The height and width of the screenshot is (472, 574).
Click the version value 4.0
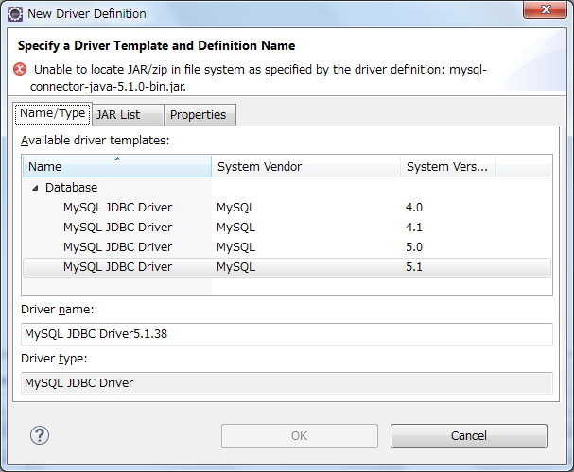tap(414, 208)
